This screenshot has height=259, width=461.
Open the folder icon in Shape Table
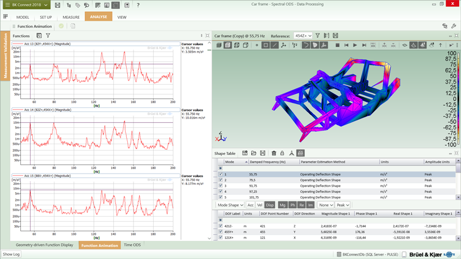(253, 153)
